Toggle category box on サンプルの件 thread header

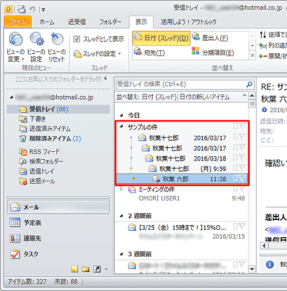235,126
